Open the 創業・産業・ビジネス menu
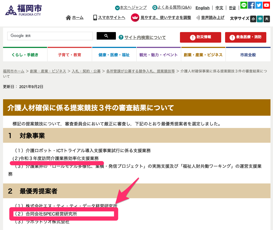Screen dimensions: 273x230 point(203,55)
